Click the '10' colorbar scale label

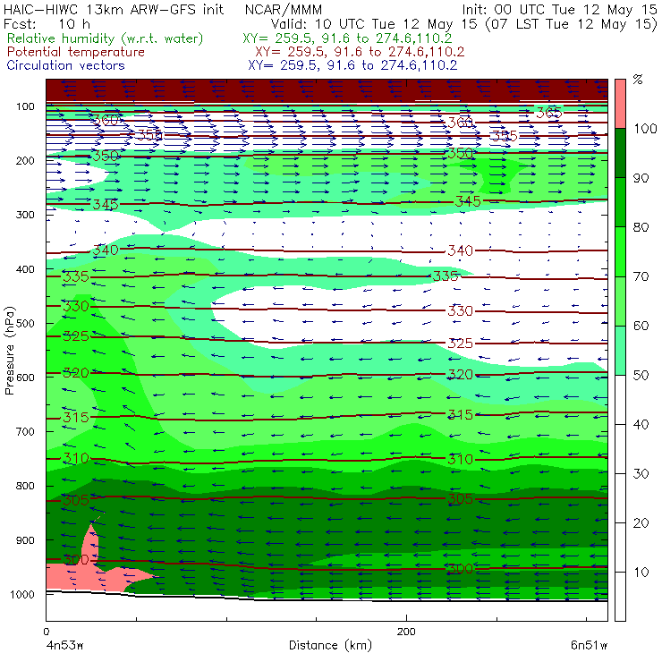coord(641,572)
